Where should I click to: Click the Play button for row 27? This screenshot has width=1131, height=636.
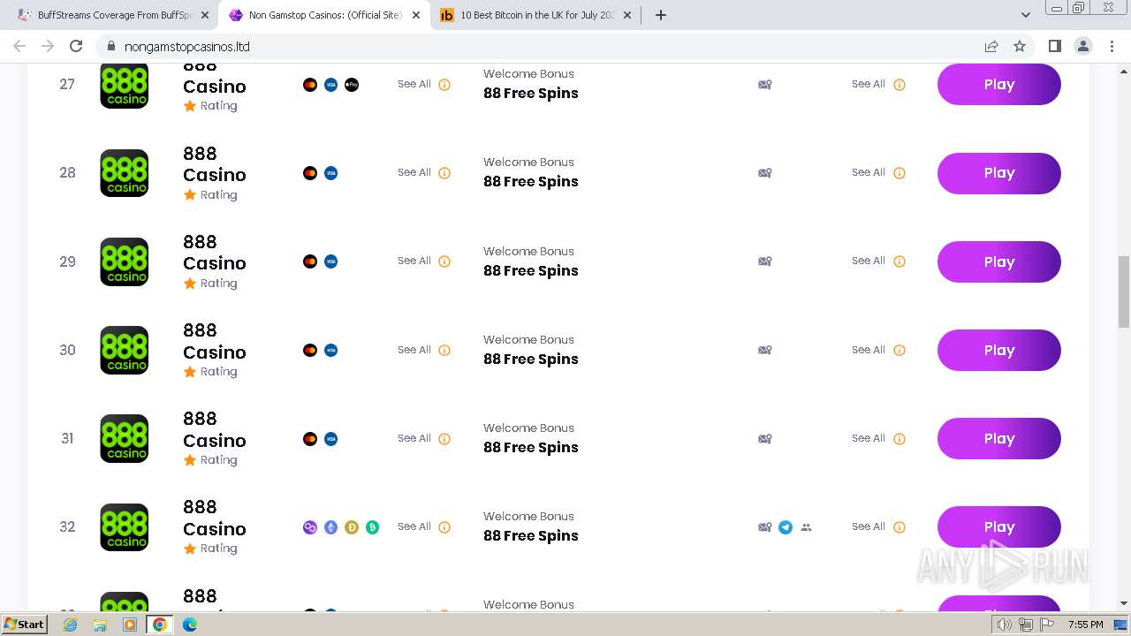(999, 85)
